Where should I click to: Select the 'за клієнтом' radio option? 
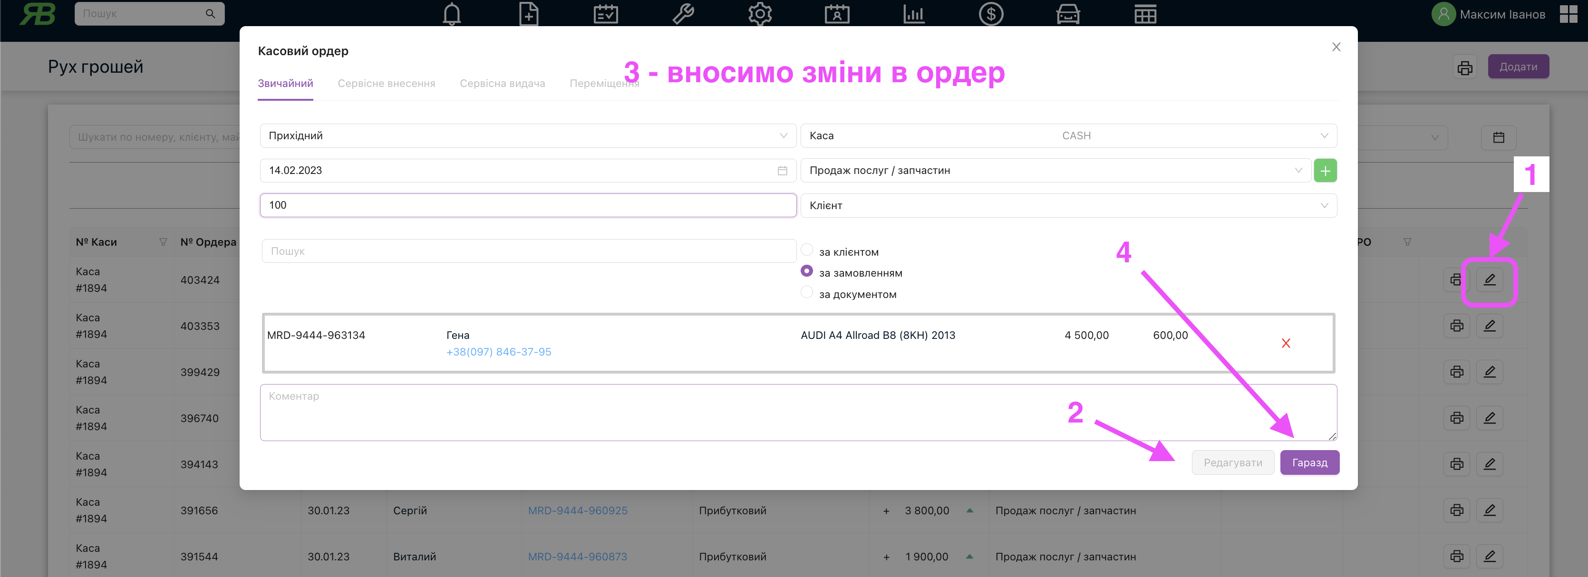806,250
